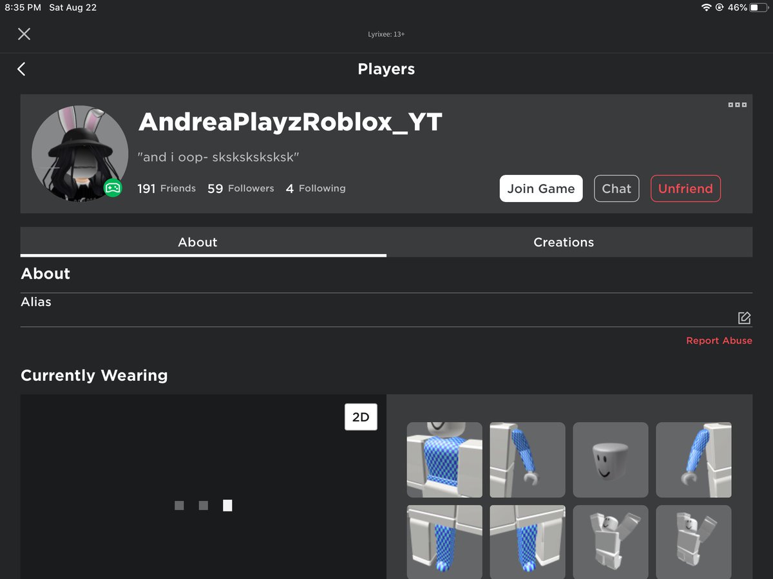Image resolution: width=773 pixels, height=579 pixels.
Task: Tap the battery indicator icon
Action: 759,8
